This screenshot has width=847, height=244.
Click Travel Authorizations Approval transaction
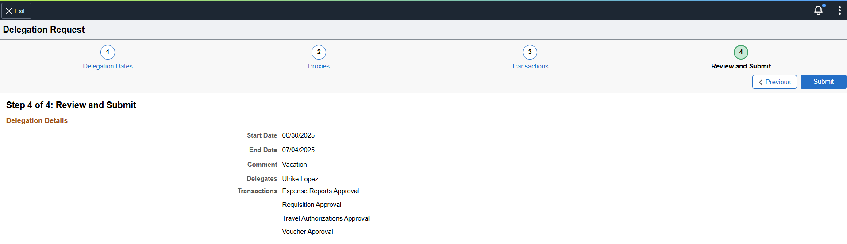coord(326,218)
